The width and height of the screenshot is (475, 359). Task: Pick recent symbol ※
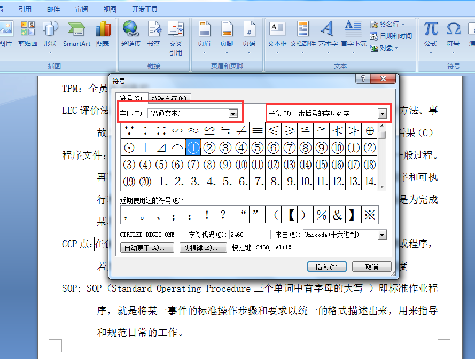tap(370, 215)
